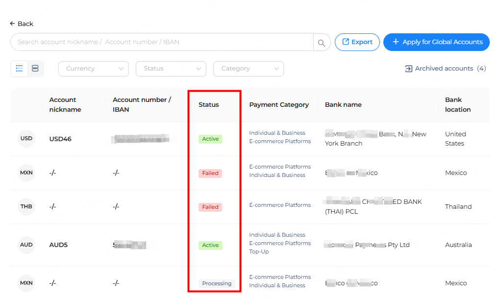This screenshot has width=501, height=299.
Task: Click Australia bank location
Action: (x=458, y=245)
